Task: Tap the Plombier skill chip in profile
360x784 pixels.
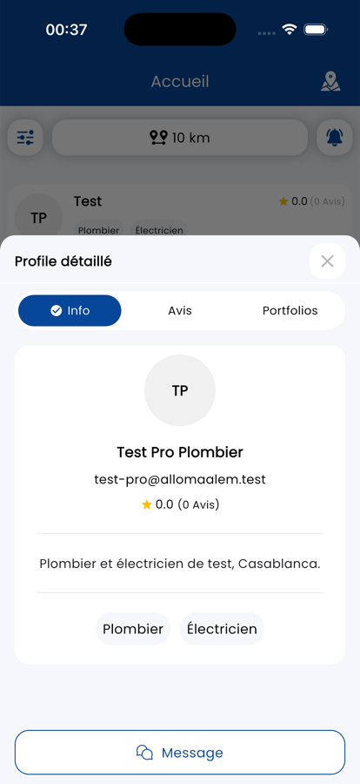Action: (133, 628)
